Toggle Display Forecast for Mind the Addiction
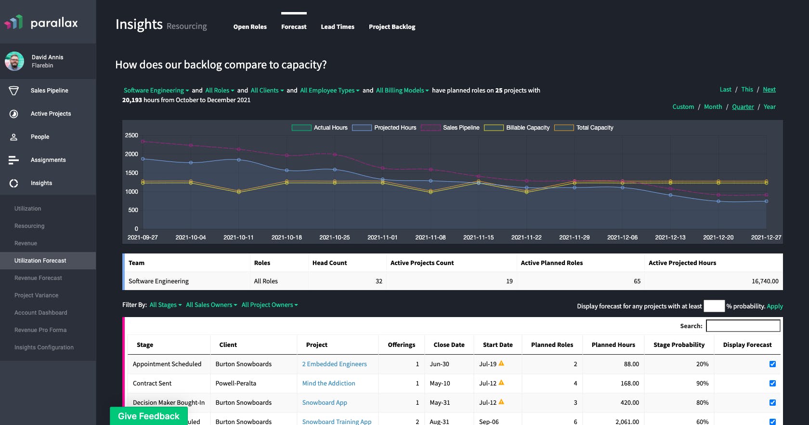The image size is (809, 425). 772,384
